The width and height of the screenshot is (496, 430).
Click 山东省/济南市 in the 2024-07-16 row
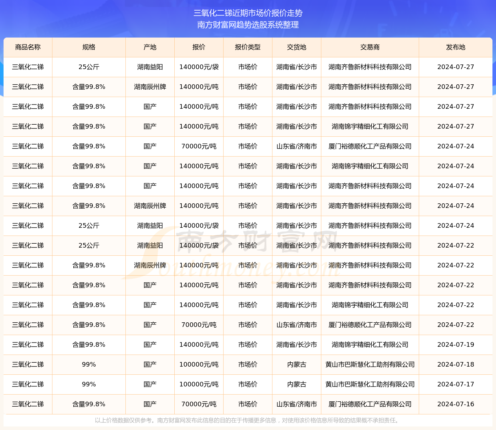click(x=297, y=404)
